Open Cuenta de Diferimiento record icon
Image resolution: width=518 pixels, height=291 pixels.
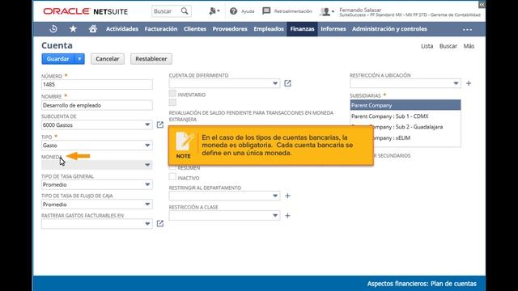click(x=288, y=83)
